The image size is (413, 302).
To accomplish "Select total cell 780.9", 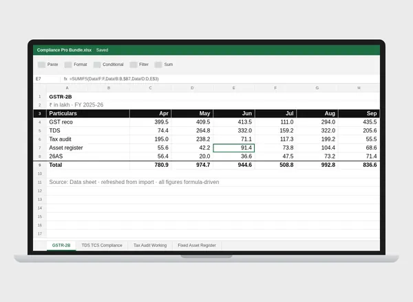I will (x=150, y=165).
